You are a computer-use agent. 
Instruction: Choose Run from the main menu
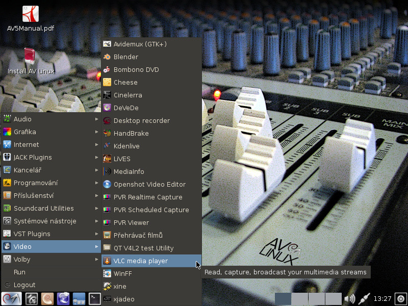pyautogui.click(x=51, y=272)
